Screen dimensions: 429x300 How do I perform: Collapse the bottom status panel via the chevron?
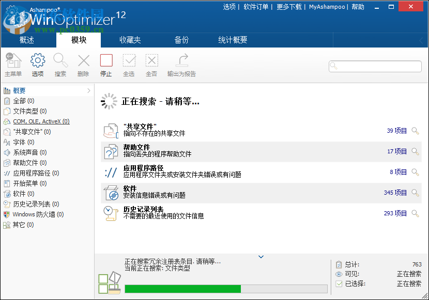tap(261, 257)
